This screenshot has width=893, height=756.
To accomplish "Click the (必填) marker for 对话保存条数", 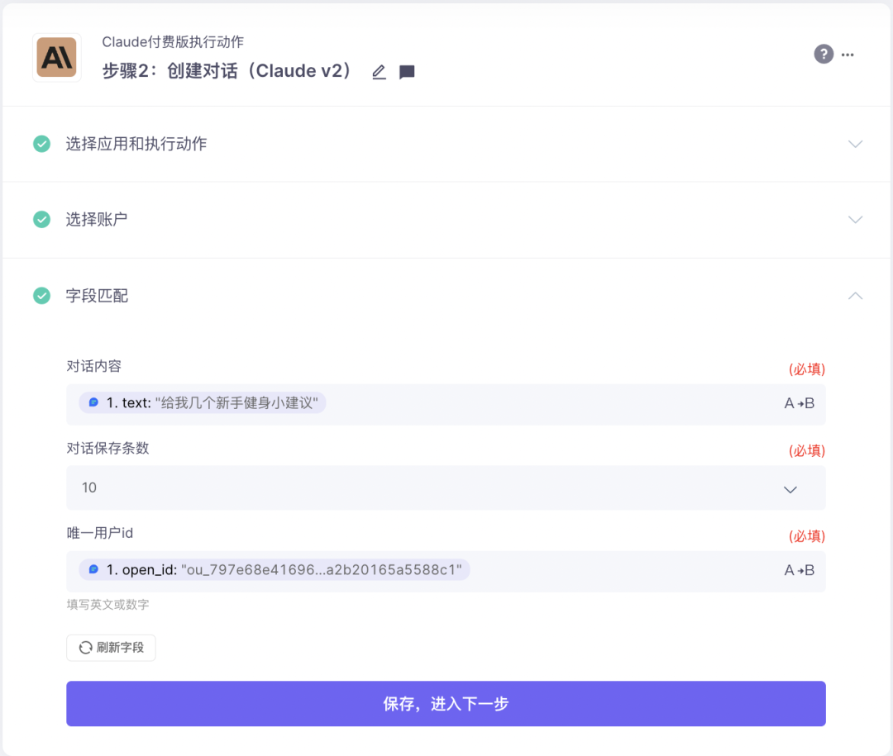I will [x=807, y=451].
